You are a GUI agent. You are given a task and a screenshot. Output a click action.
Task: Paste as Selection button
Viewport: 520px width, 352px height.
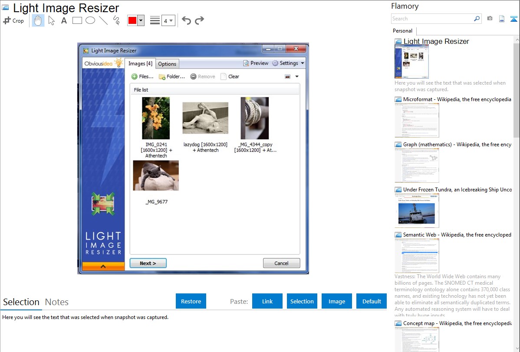pyautogui.click(x=302, y=301)
